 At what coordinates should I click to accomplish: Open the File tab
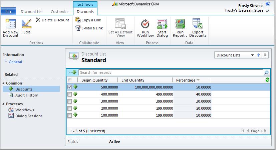point(8,11)
